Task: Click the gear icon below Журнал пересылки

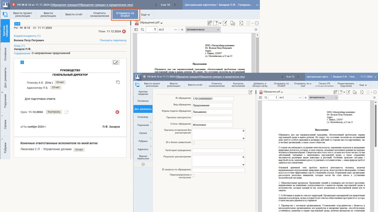Action: point(143,164)
